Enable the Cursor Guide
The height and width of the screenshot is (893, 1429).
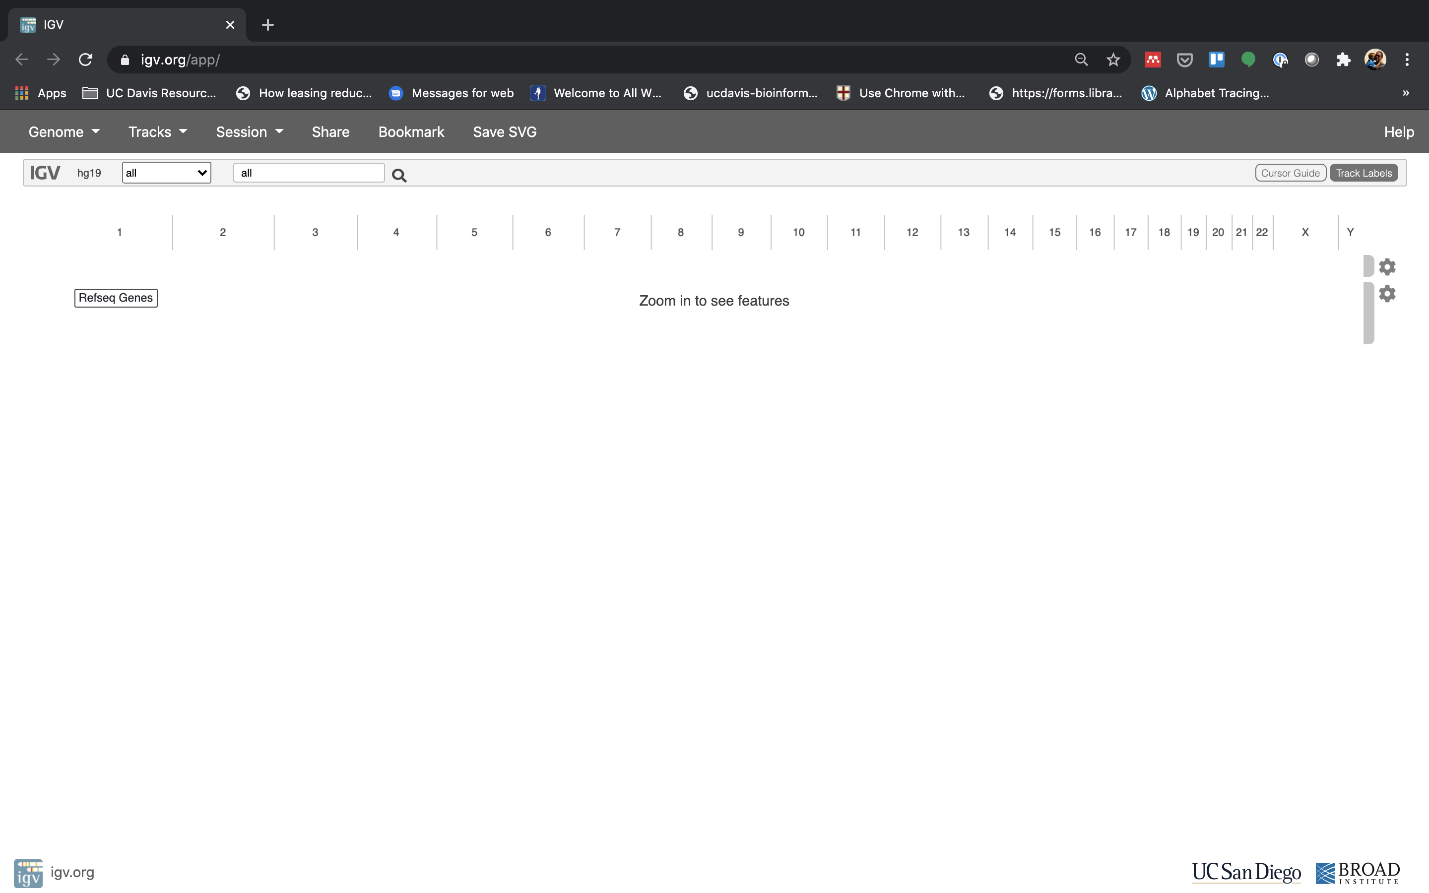(1290, 173)
